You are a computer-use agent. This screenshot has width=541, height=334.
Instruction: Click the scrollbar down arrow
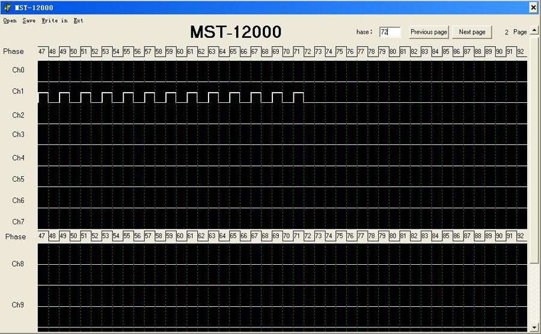point(534,327)
